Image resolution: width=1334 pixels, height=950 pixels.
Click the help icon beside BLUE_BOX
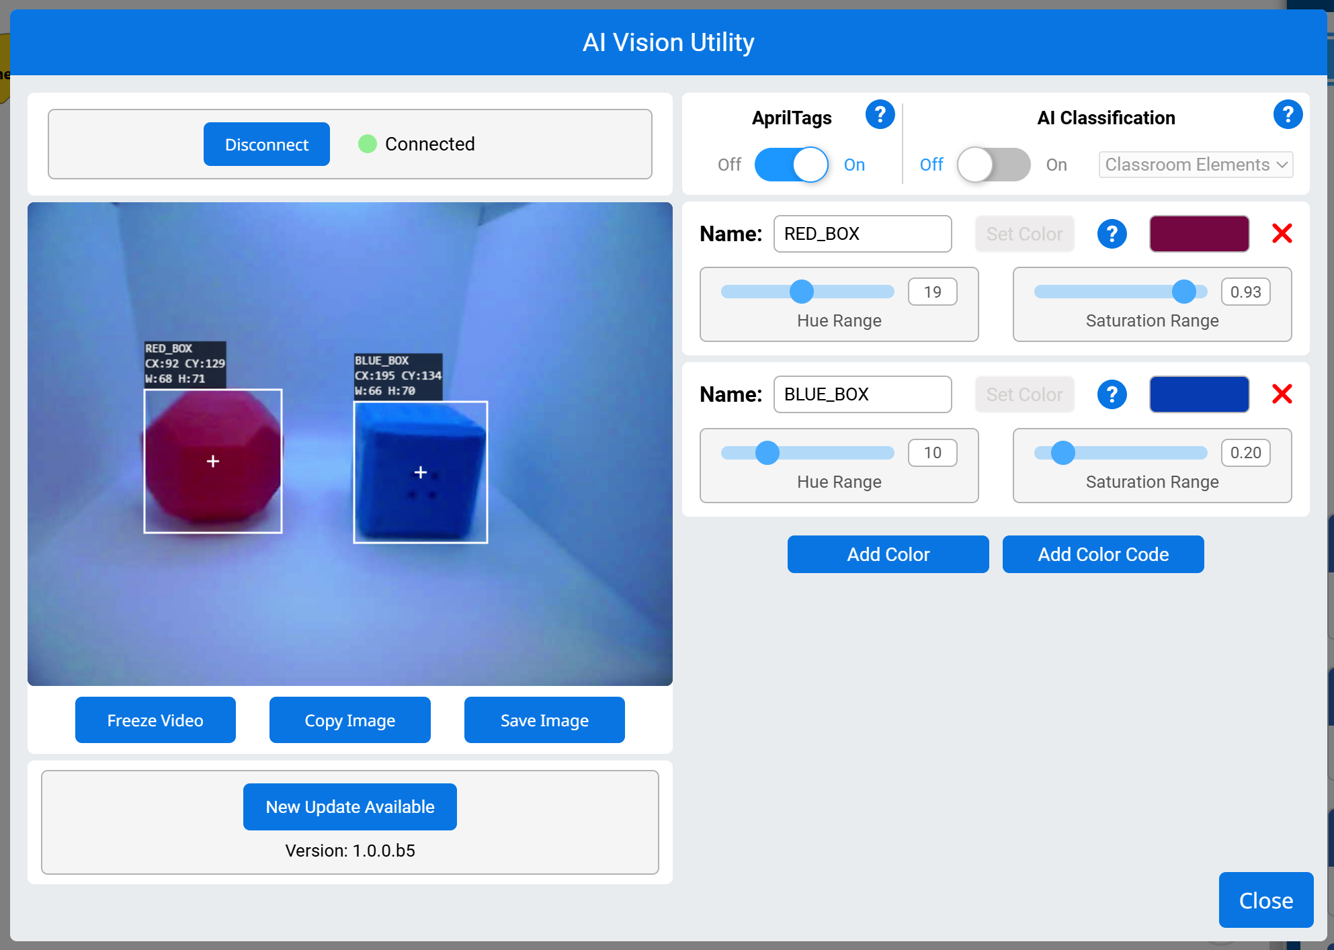coord(1112,394)
